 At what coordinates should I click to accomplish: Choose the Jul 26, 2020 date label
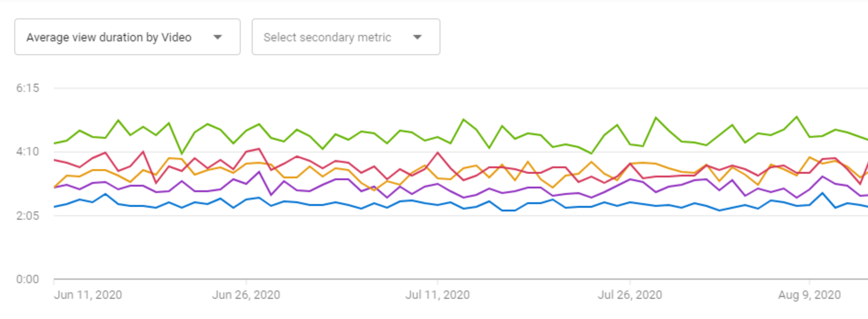[630, 295]
